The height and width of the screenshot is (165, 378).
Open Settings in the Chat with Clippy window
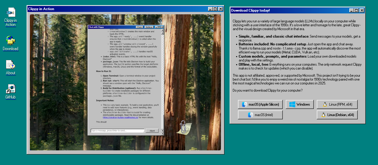(x=149, y=27)
